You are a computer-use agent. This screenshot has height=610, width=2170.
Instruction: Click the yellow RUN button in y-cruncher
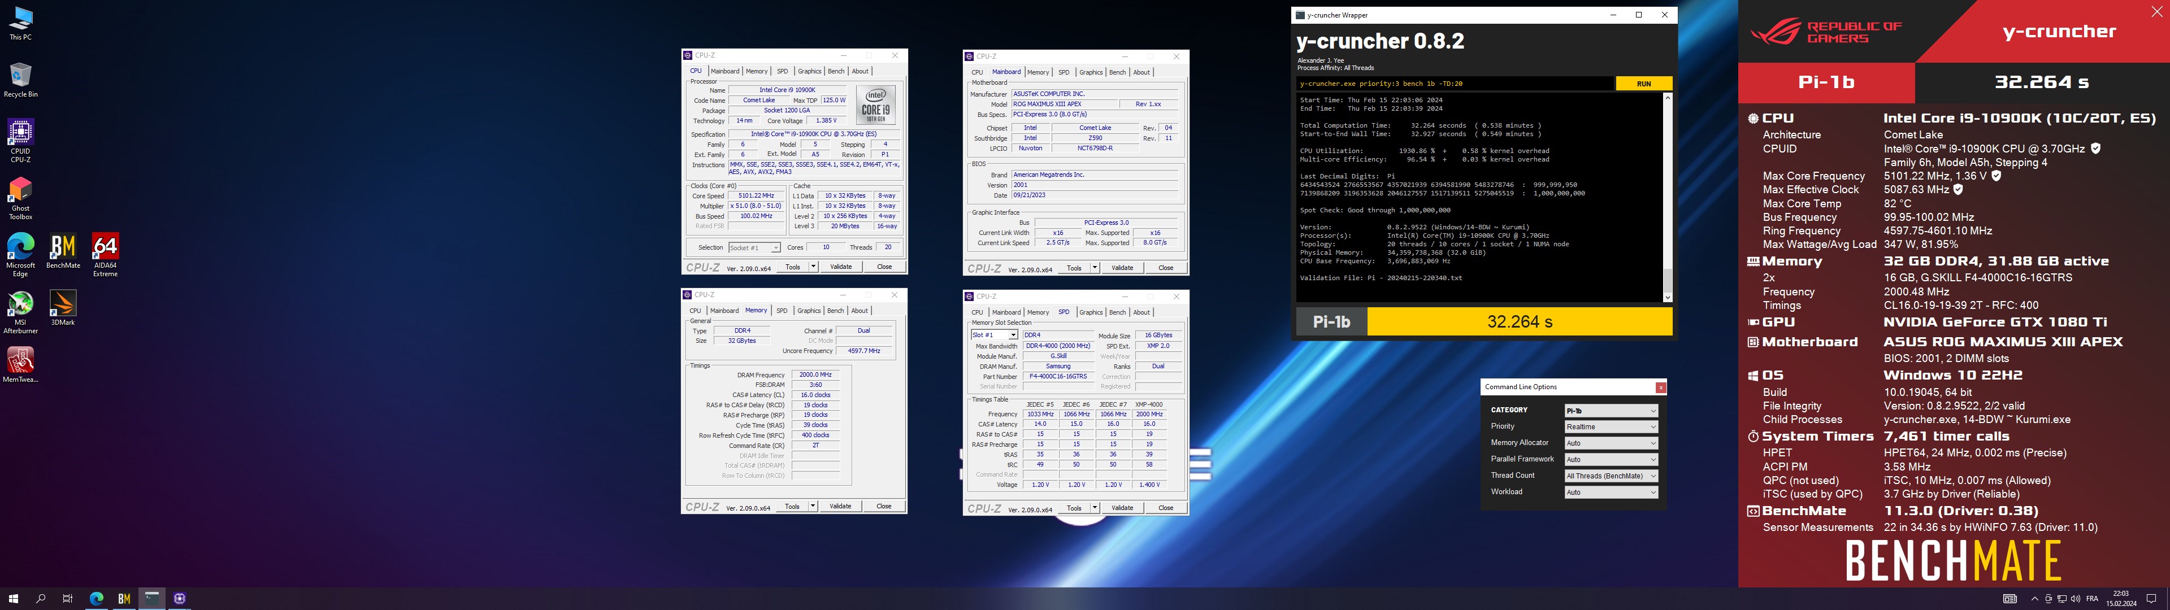pyautogui.click(x=1643, y=84)
